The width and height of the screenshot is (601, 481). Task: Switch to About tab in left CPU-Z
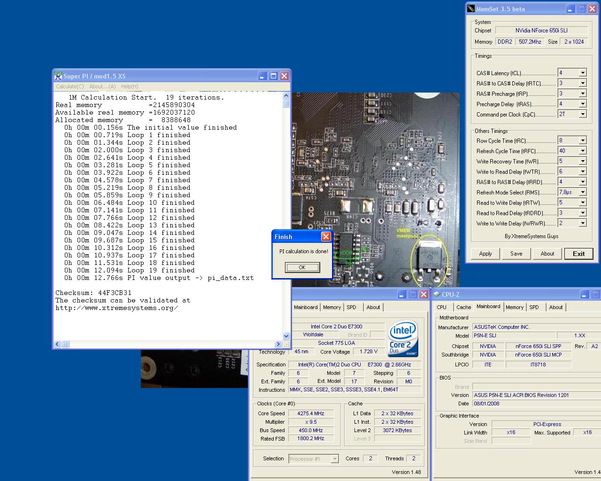373,307
